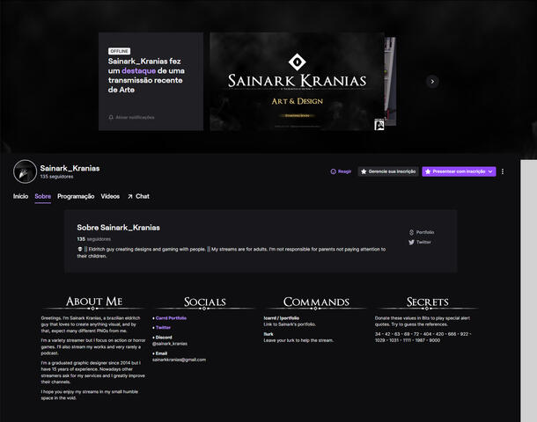Expand the Presentear com inscrição dropdown arrow
Viewport: 537px width, 422px height.
(491, 171)
